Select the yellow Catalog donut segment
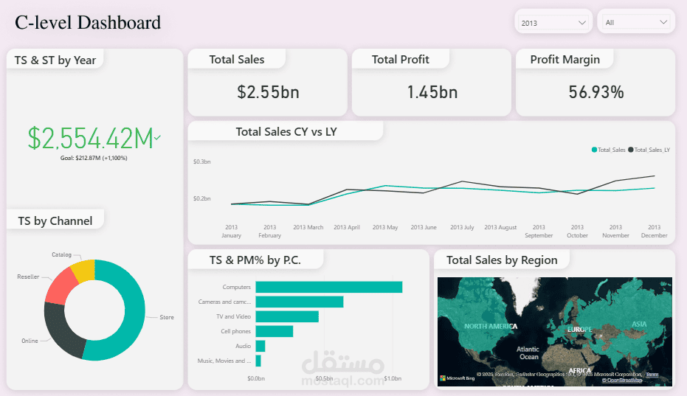The image size is (687, 396). [x=84, y=270]
